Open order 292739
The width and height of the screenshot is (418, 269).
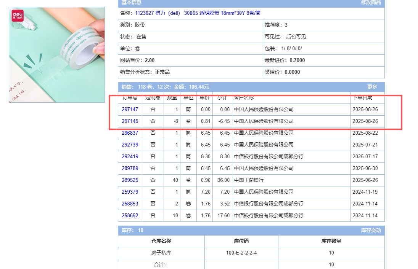click(x=130, y=145)
